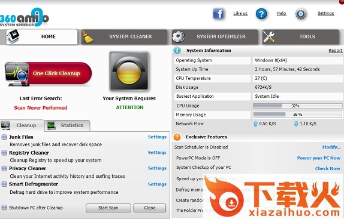Click Modify link for Scan Scheduler
Viewport: 344px width, 219px height.
point(331,147)
